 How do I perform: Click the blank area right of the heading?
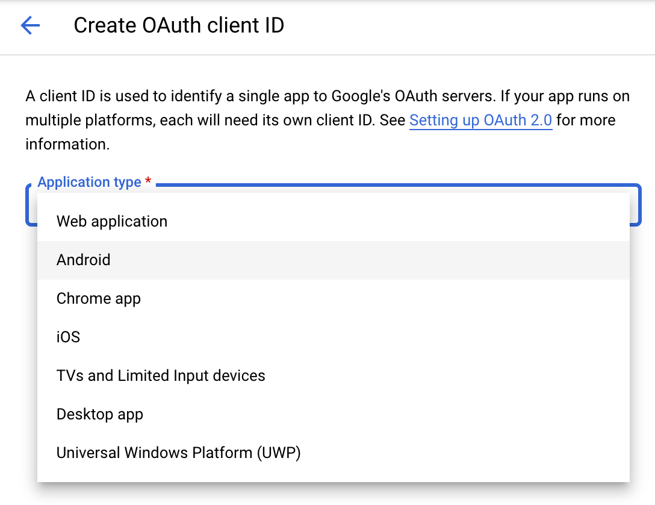point(468,26)
